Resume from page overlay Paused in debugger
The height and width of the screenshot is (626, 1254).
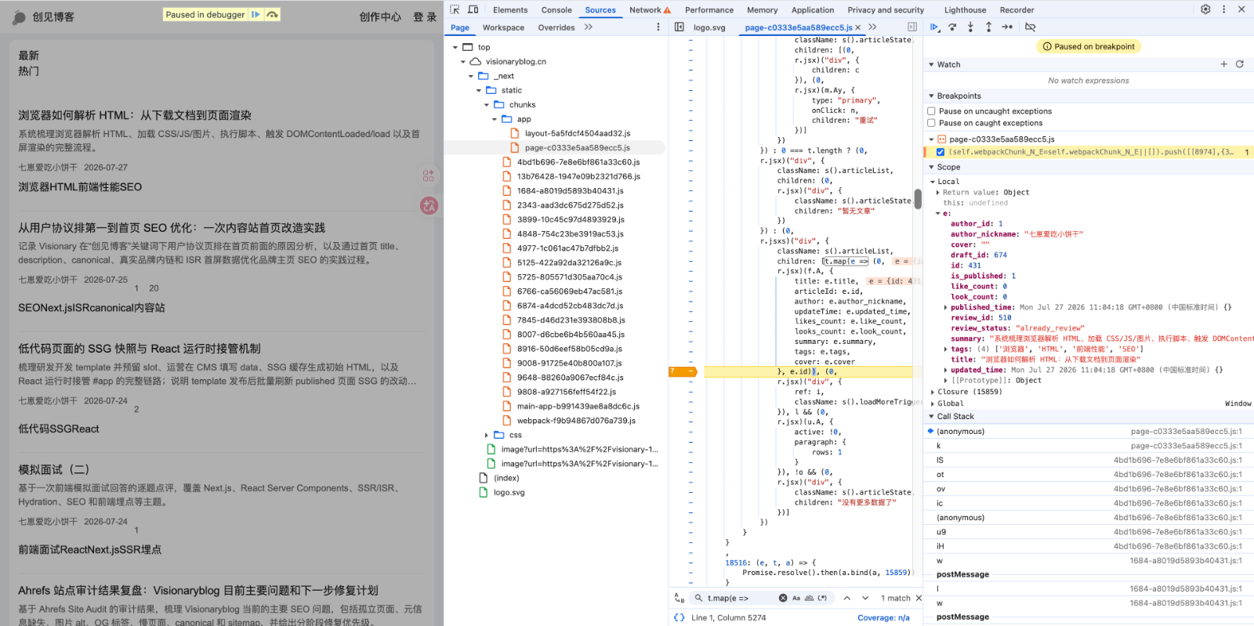[x=256, y=14]
